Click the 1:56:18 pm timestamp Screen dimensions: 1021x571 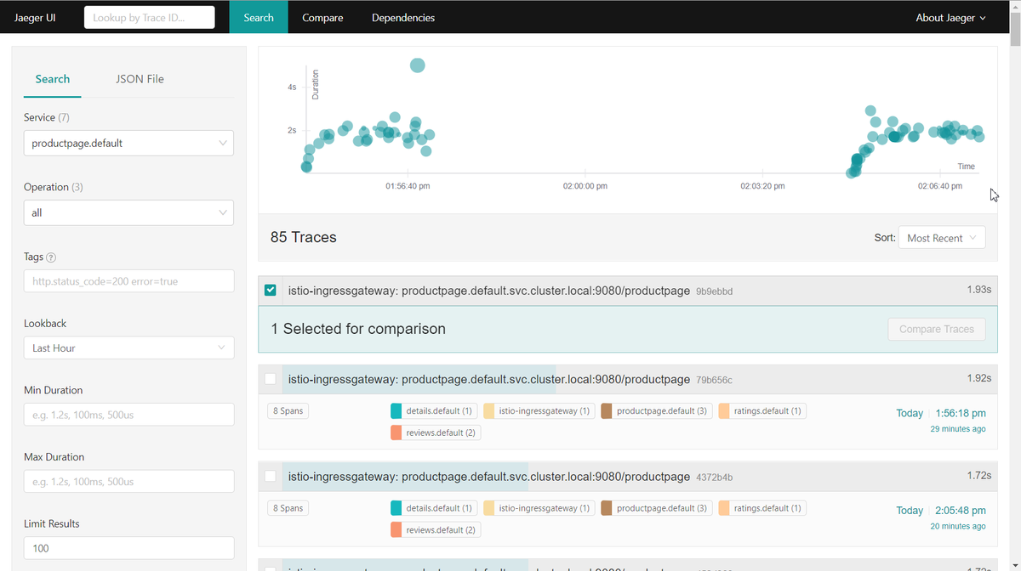[x=961, y=413]
